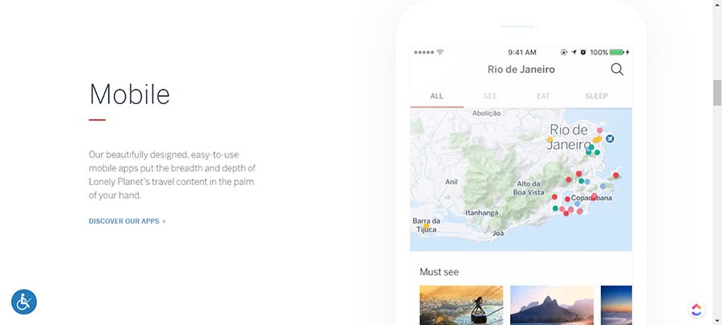Click the scrollbar down arrow
This screenshot has width=722, height=325.
pyautogui.click(x=717, y=319)
